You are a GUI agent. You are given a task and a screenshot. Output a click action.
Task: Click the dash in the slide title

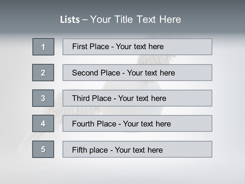[x=85, y=20]
